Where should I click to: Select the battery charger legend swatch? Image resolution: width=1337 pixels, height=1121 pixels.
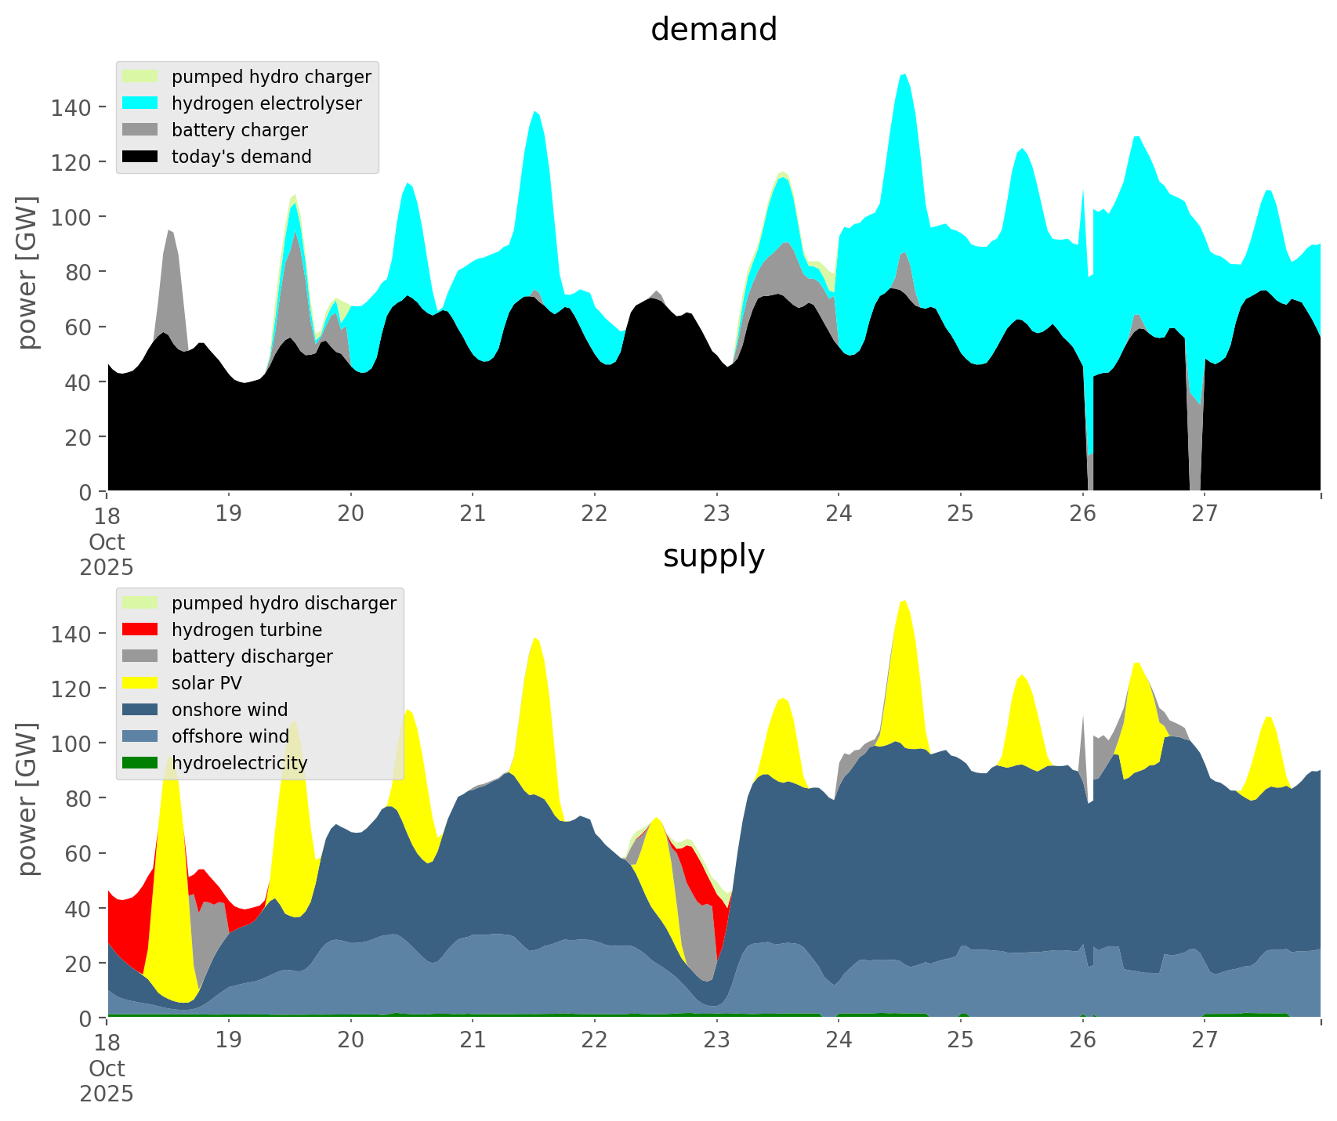(x=140, y=130)
